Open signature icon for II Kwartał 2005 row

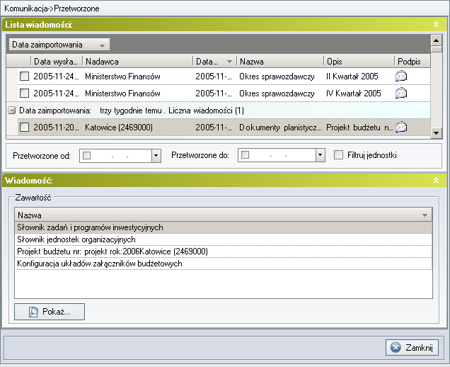(x=401, y=76)
